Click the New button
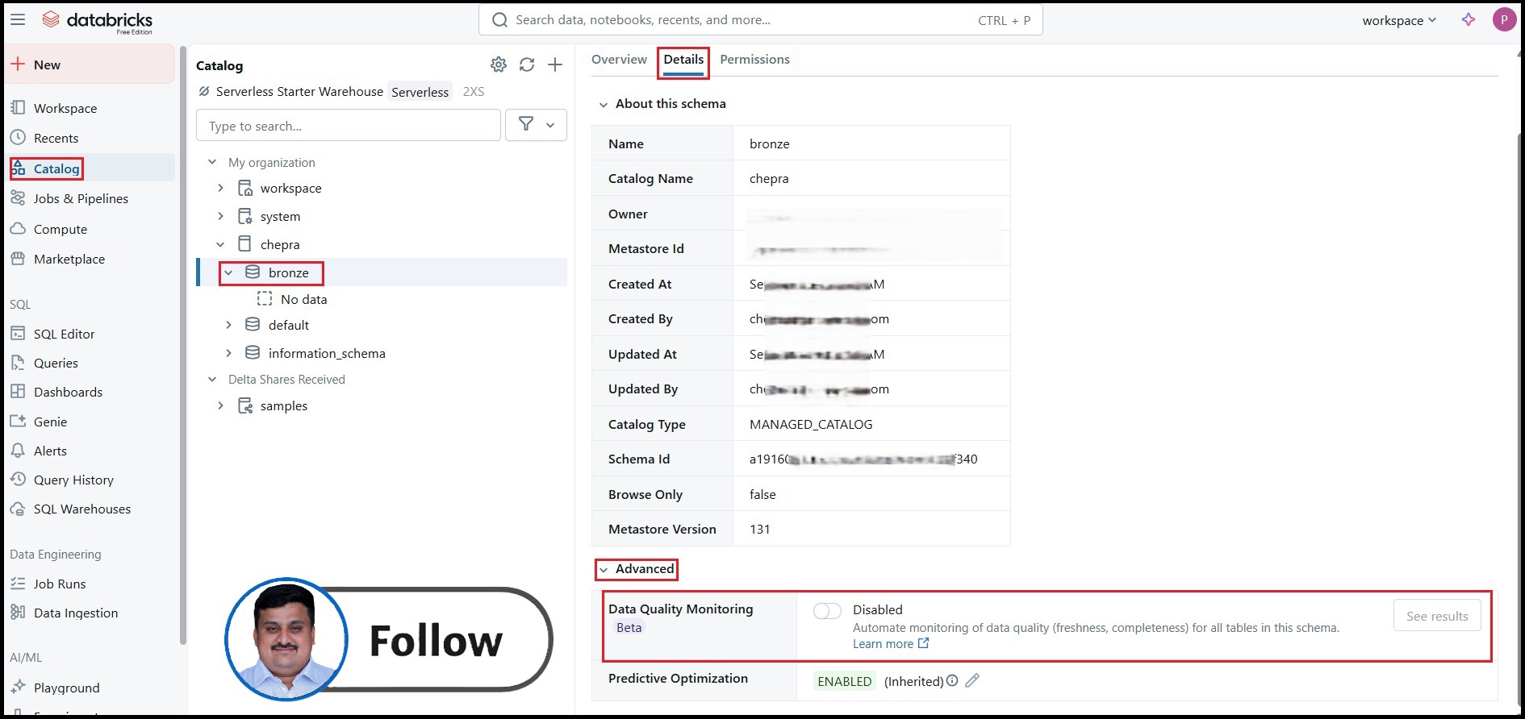The height and width of the screenshot is (719, 1525). click(x=90, y=64)
